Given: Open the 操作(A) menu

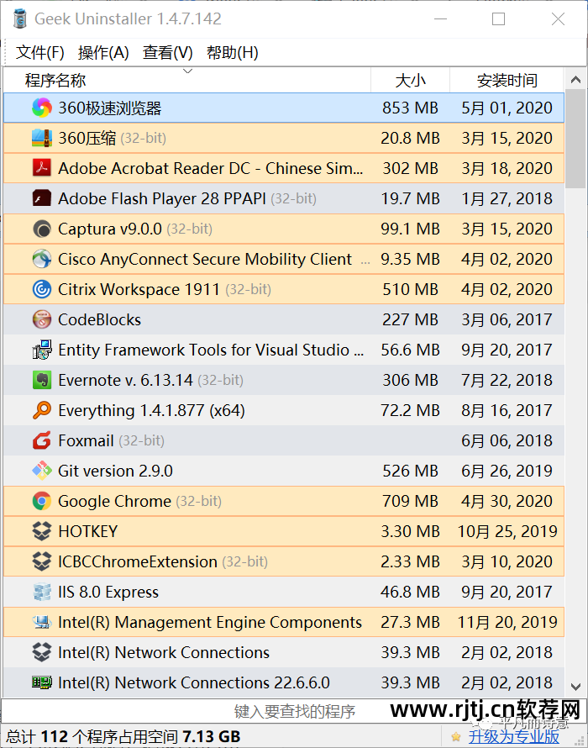Looking at the screenshot, I should click(x=103, y=52).
